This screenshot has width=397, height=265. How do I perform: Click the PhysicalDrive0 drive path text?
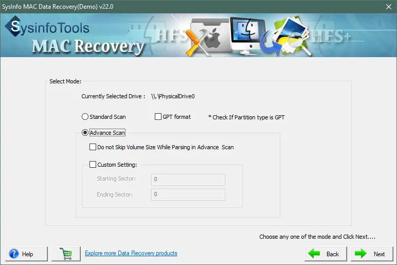[x=176, y=96]
